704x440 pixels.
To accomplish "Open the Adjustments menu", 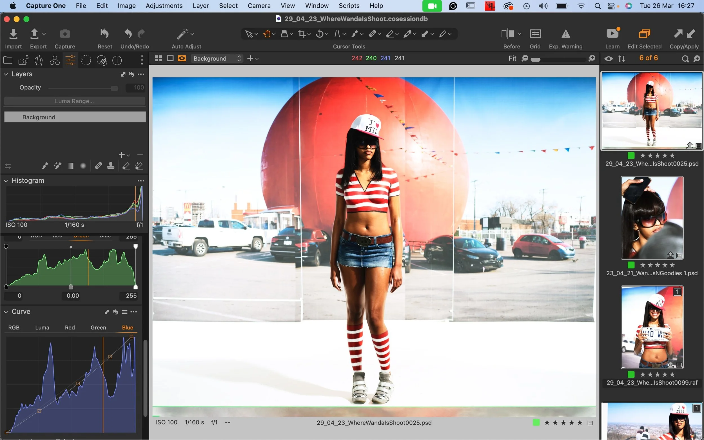I will coord(164,6).
